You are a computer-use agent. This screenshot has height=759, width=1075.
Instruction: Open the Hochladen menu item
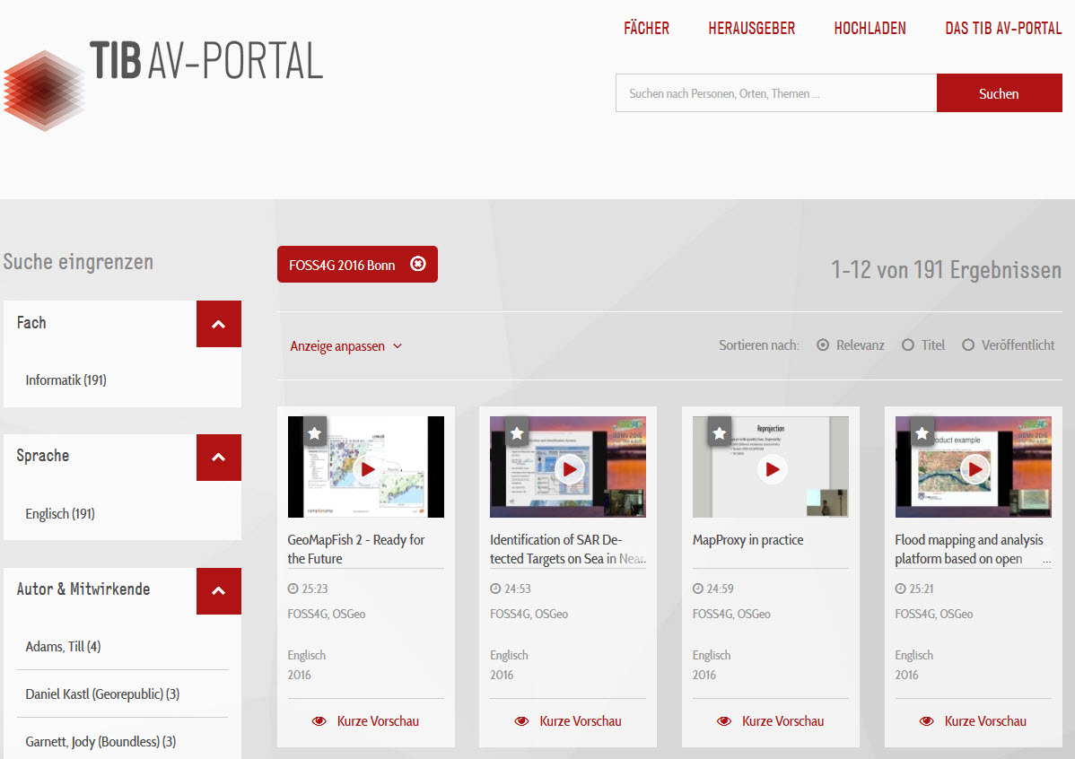point(870,28)
